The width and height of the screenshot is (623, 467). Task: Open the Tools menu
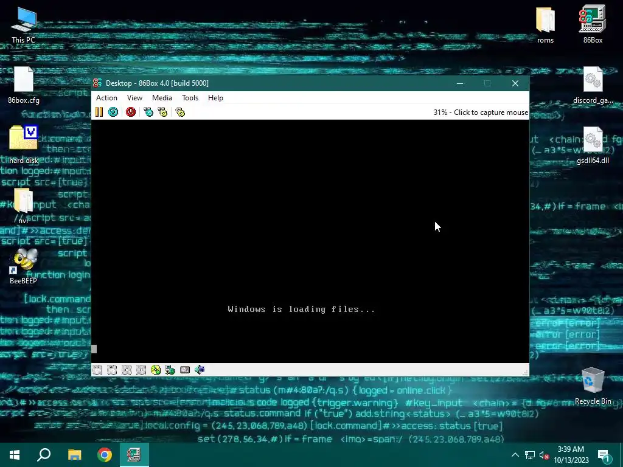tap(190, 98)
